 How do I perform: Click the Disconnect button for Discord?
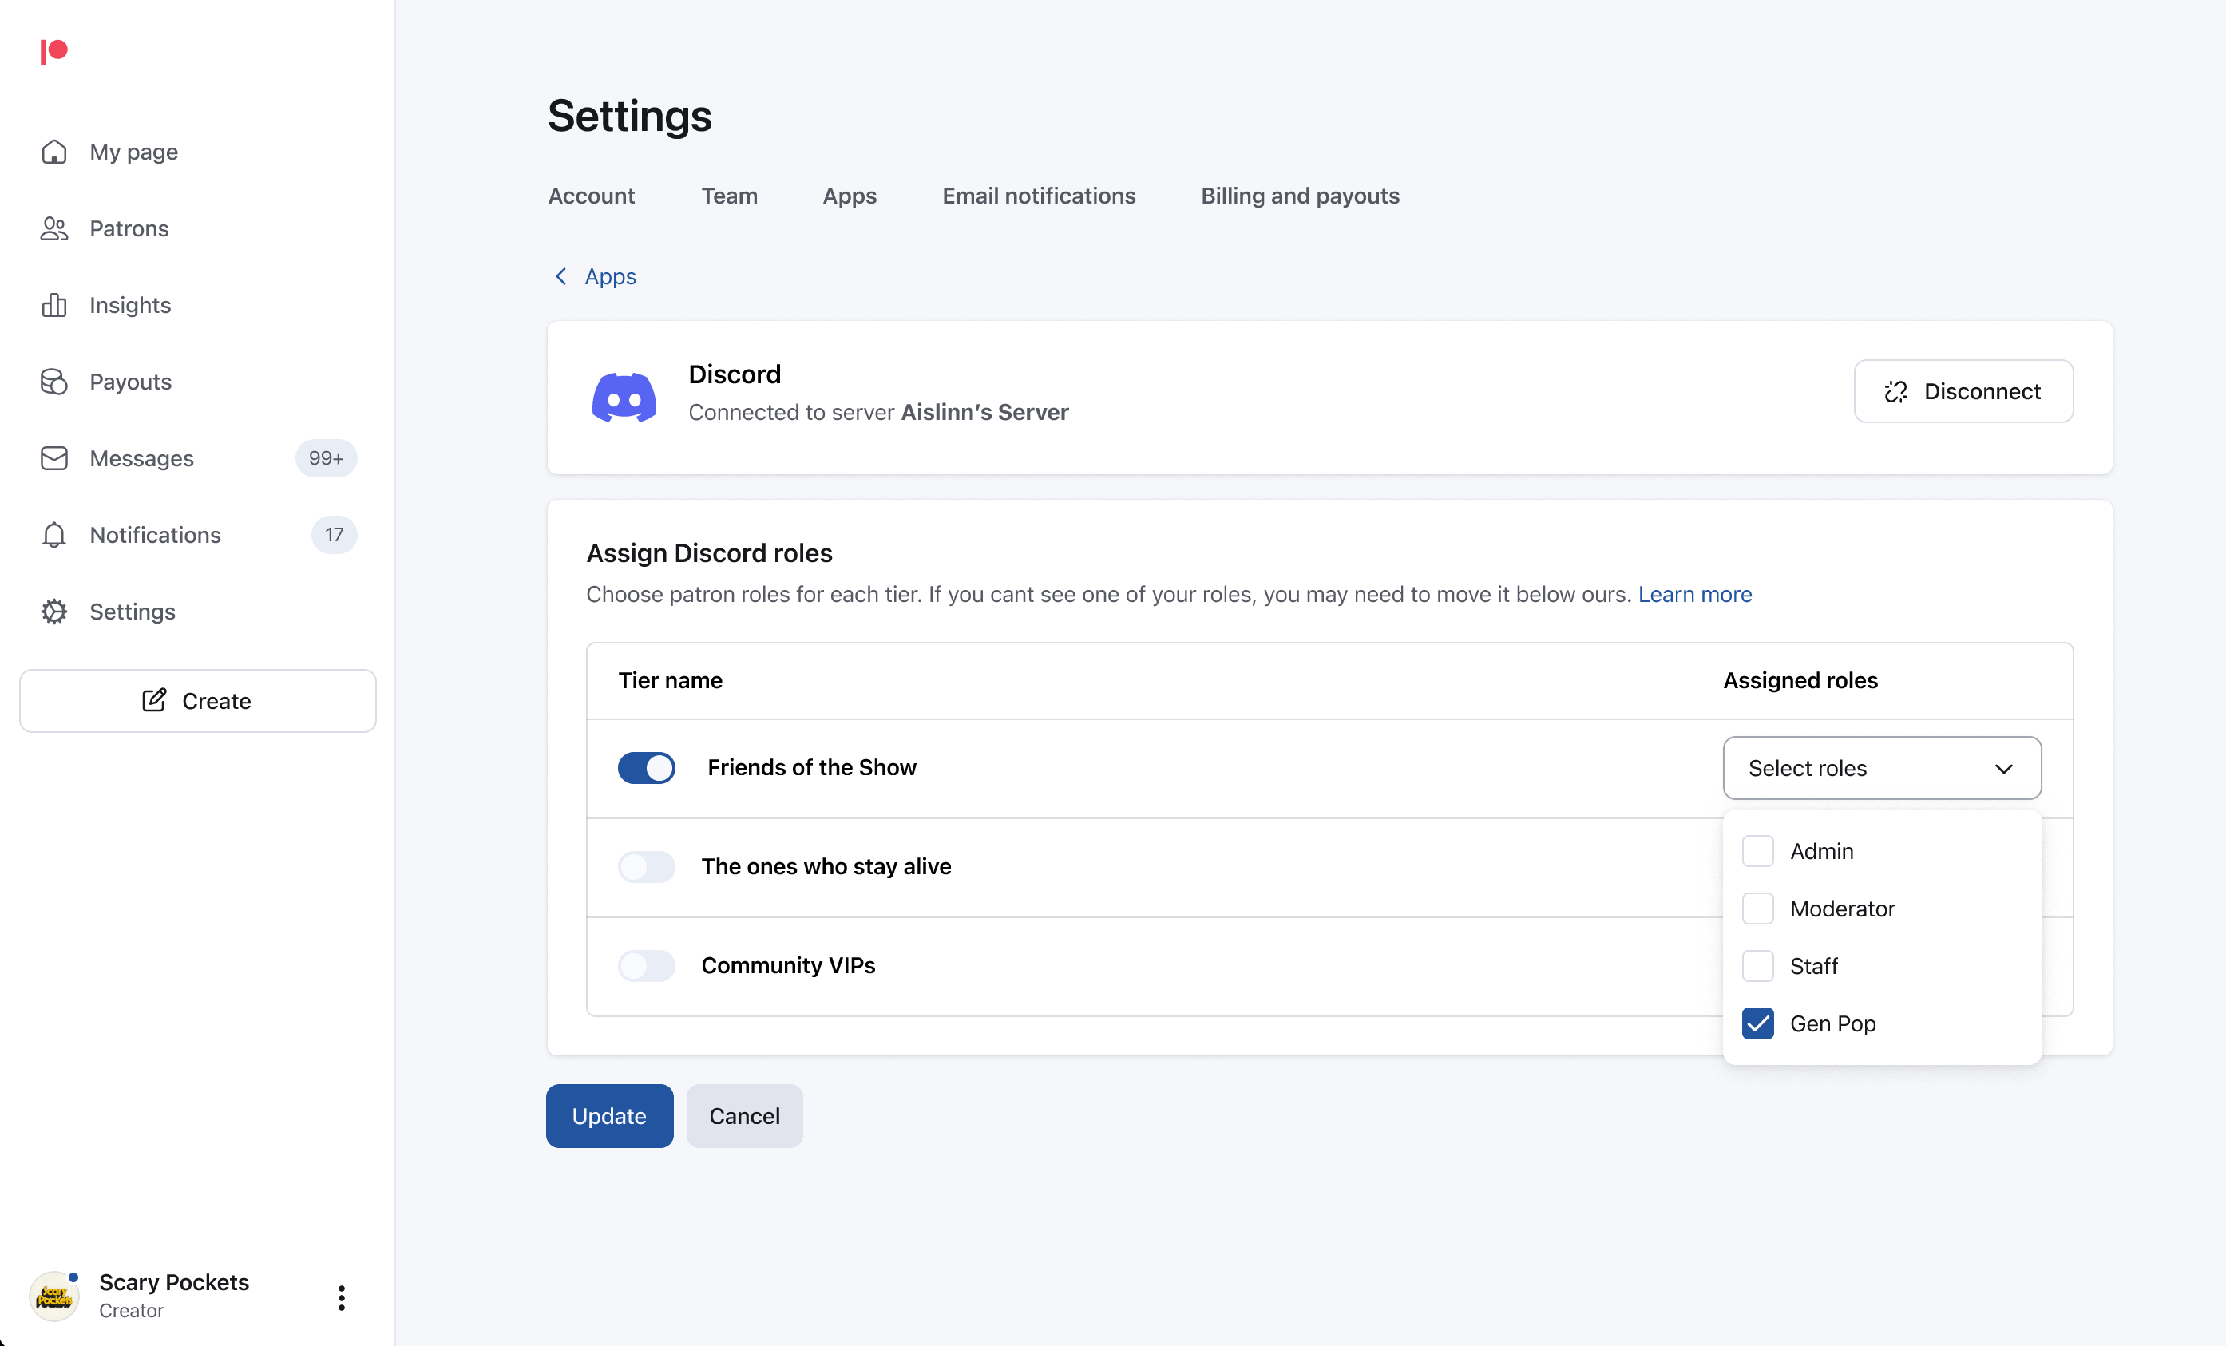point(1964,391)
